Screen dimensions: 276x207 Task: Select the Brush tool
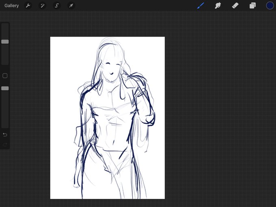(x=201, y=6)
